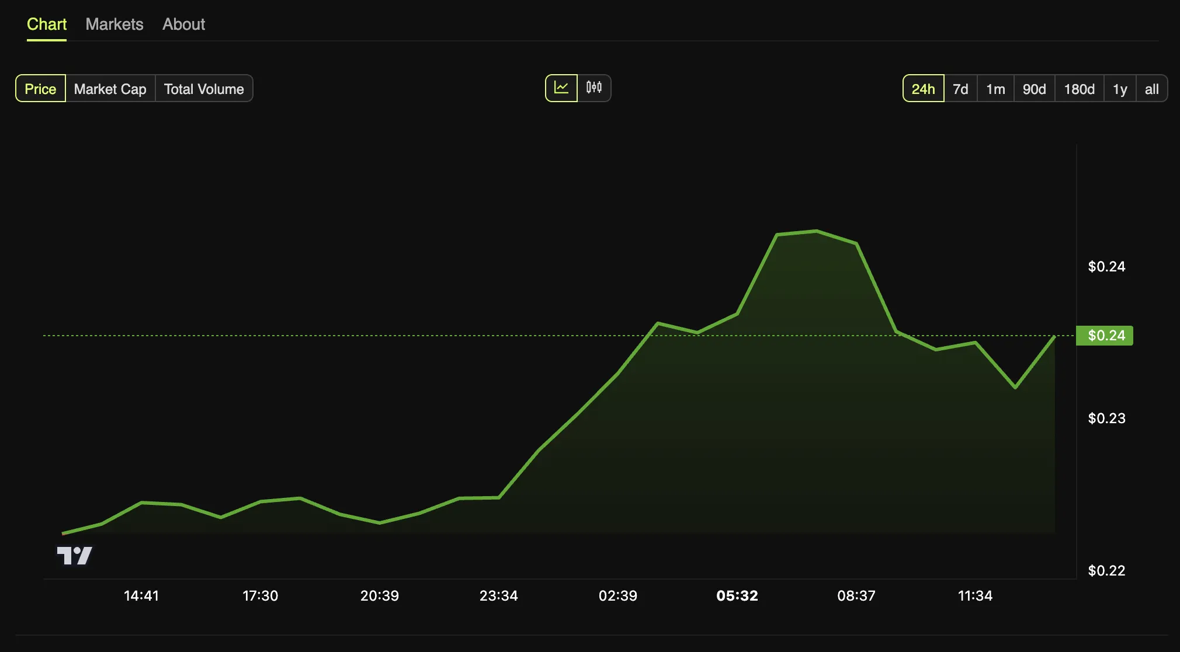Toggle the Total Volume view
This screenshot has width=1180, height=652.
[203, 88]
